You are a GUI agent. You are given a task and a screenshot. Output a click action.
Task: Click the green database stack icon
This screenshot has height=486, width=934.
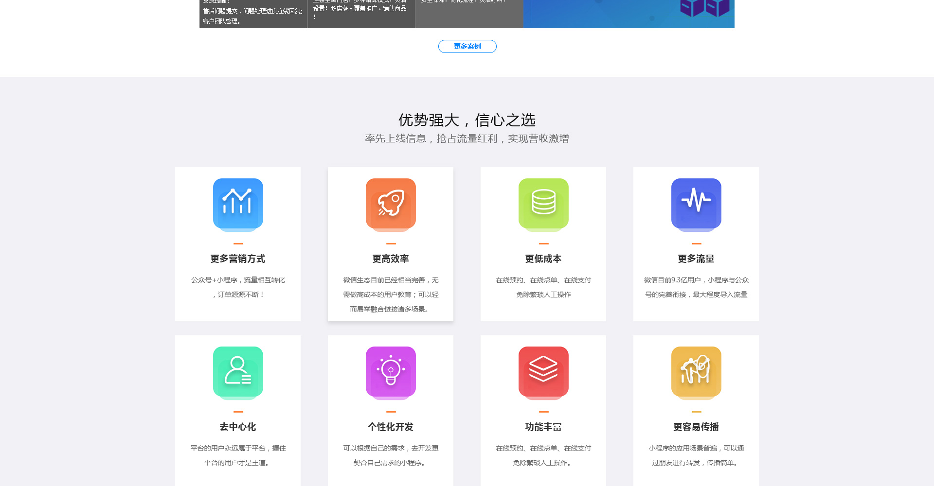(x=543, y=204)
